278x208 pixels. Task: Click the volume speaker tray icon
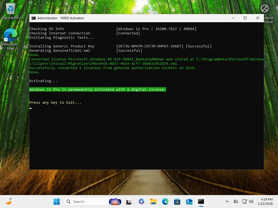coord(251,201)
